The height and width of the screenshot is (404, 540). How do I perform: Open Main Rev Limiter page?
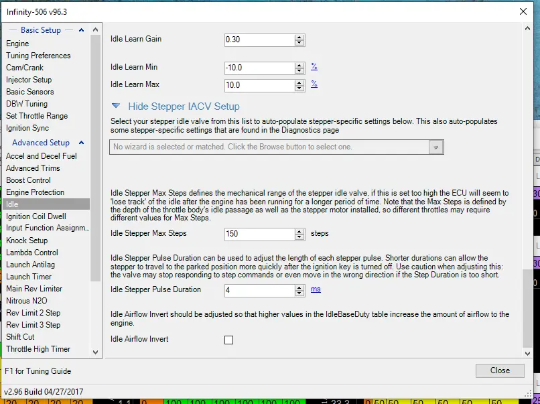tap(34, 289)
